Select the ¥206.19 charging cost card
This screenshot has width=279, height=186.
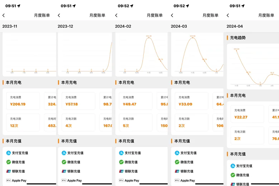[23, 101]
